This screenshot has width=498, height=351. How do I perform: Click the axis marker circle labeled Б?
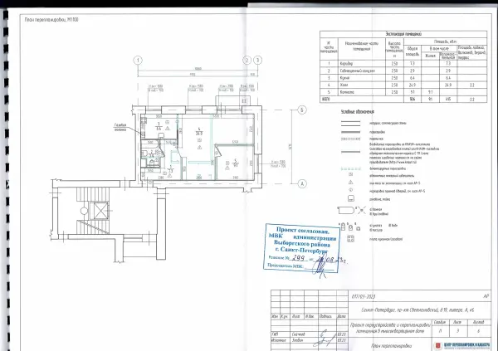pyautogui.click(x=302, y=110)
